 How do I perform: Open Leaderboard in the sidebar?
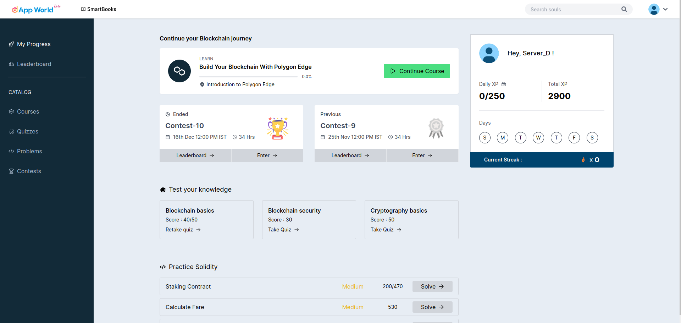point(34,64)
